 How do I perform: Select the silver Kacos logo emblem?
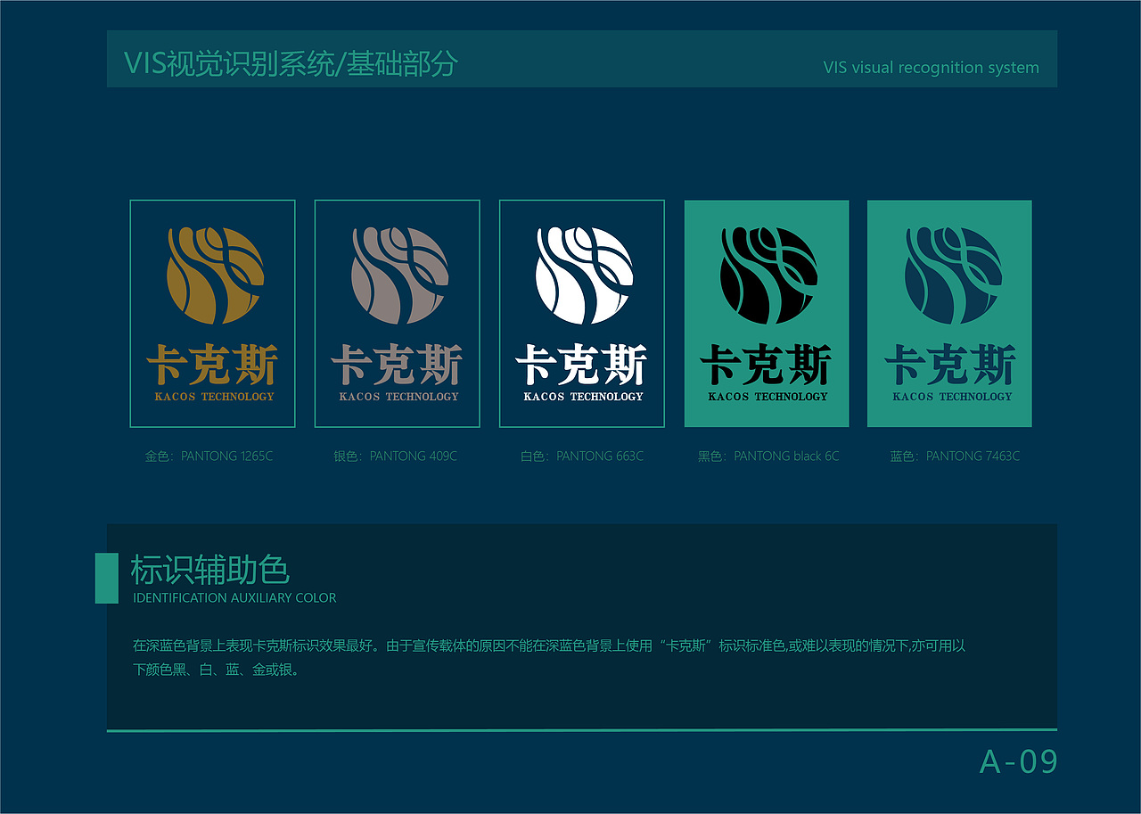pyautogui.click(x=397, y=276)
